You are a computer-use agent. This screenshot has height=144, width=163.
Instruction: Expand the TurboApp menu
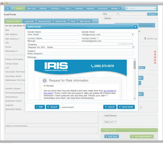tap(55, 8)
